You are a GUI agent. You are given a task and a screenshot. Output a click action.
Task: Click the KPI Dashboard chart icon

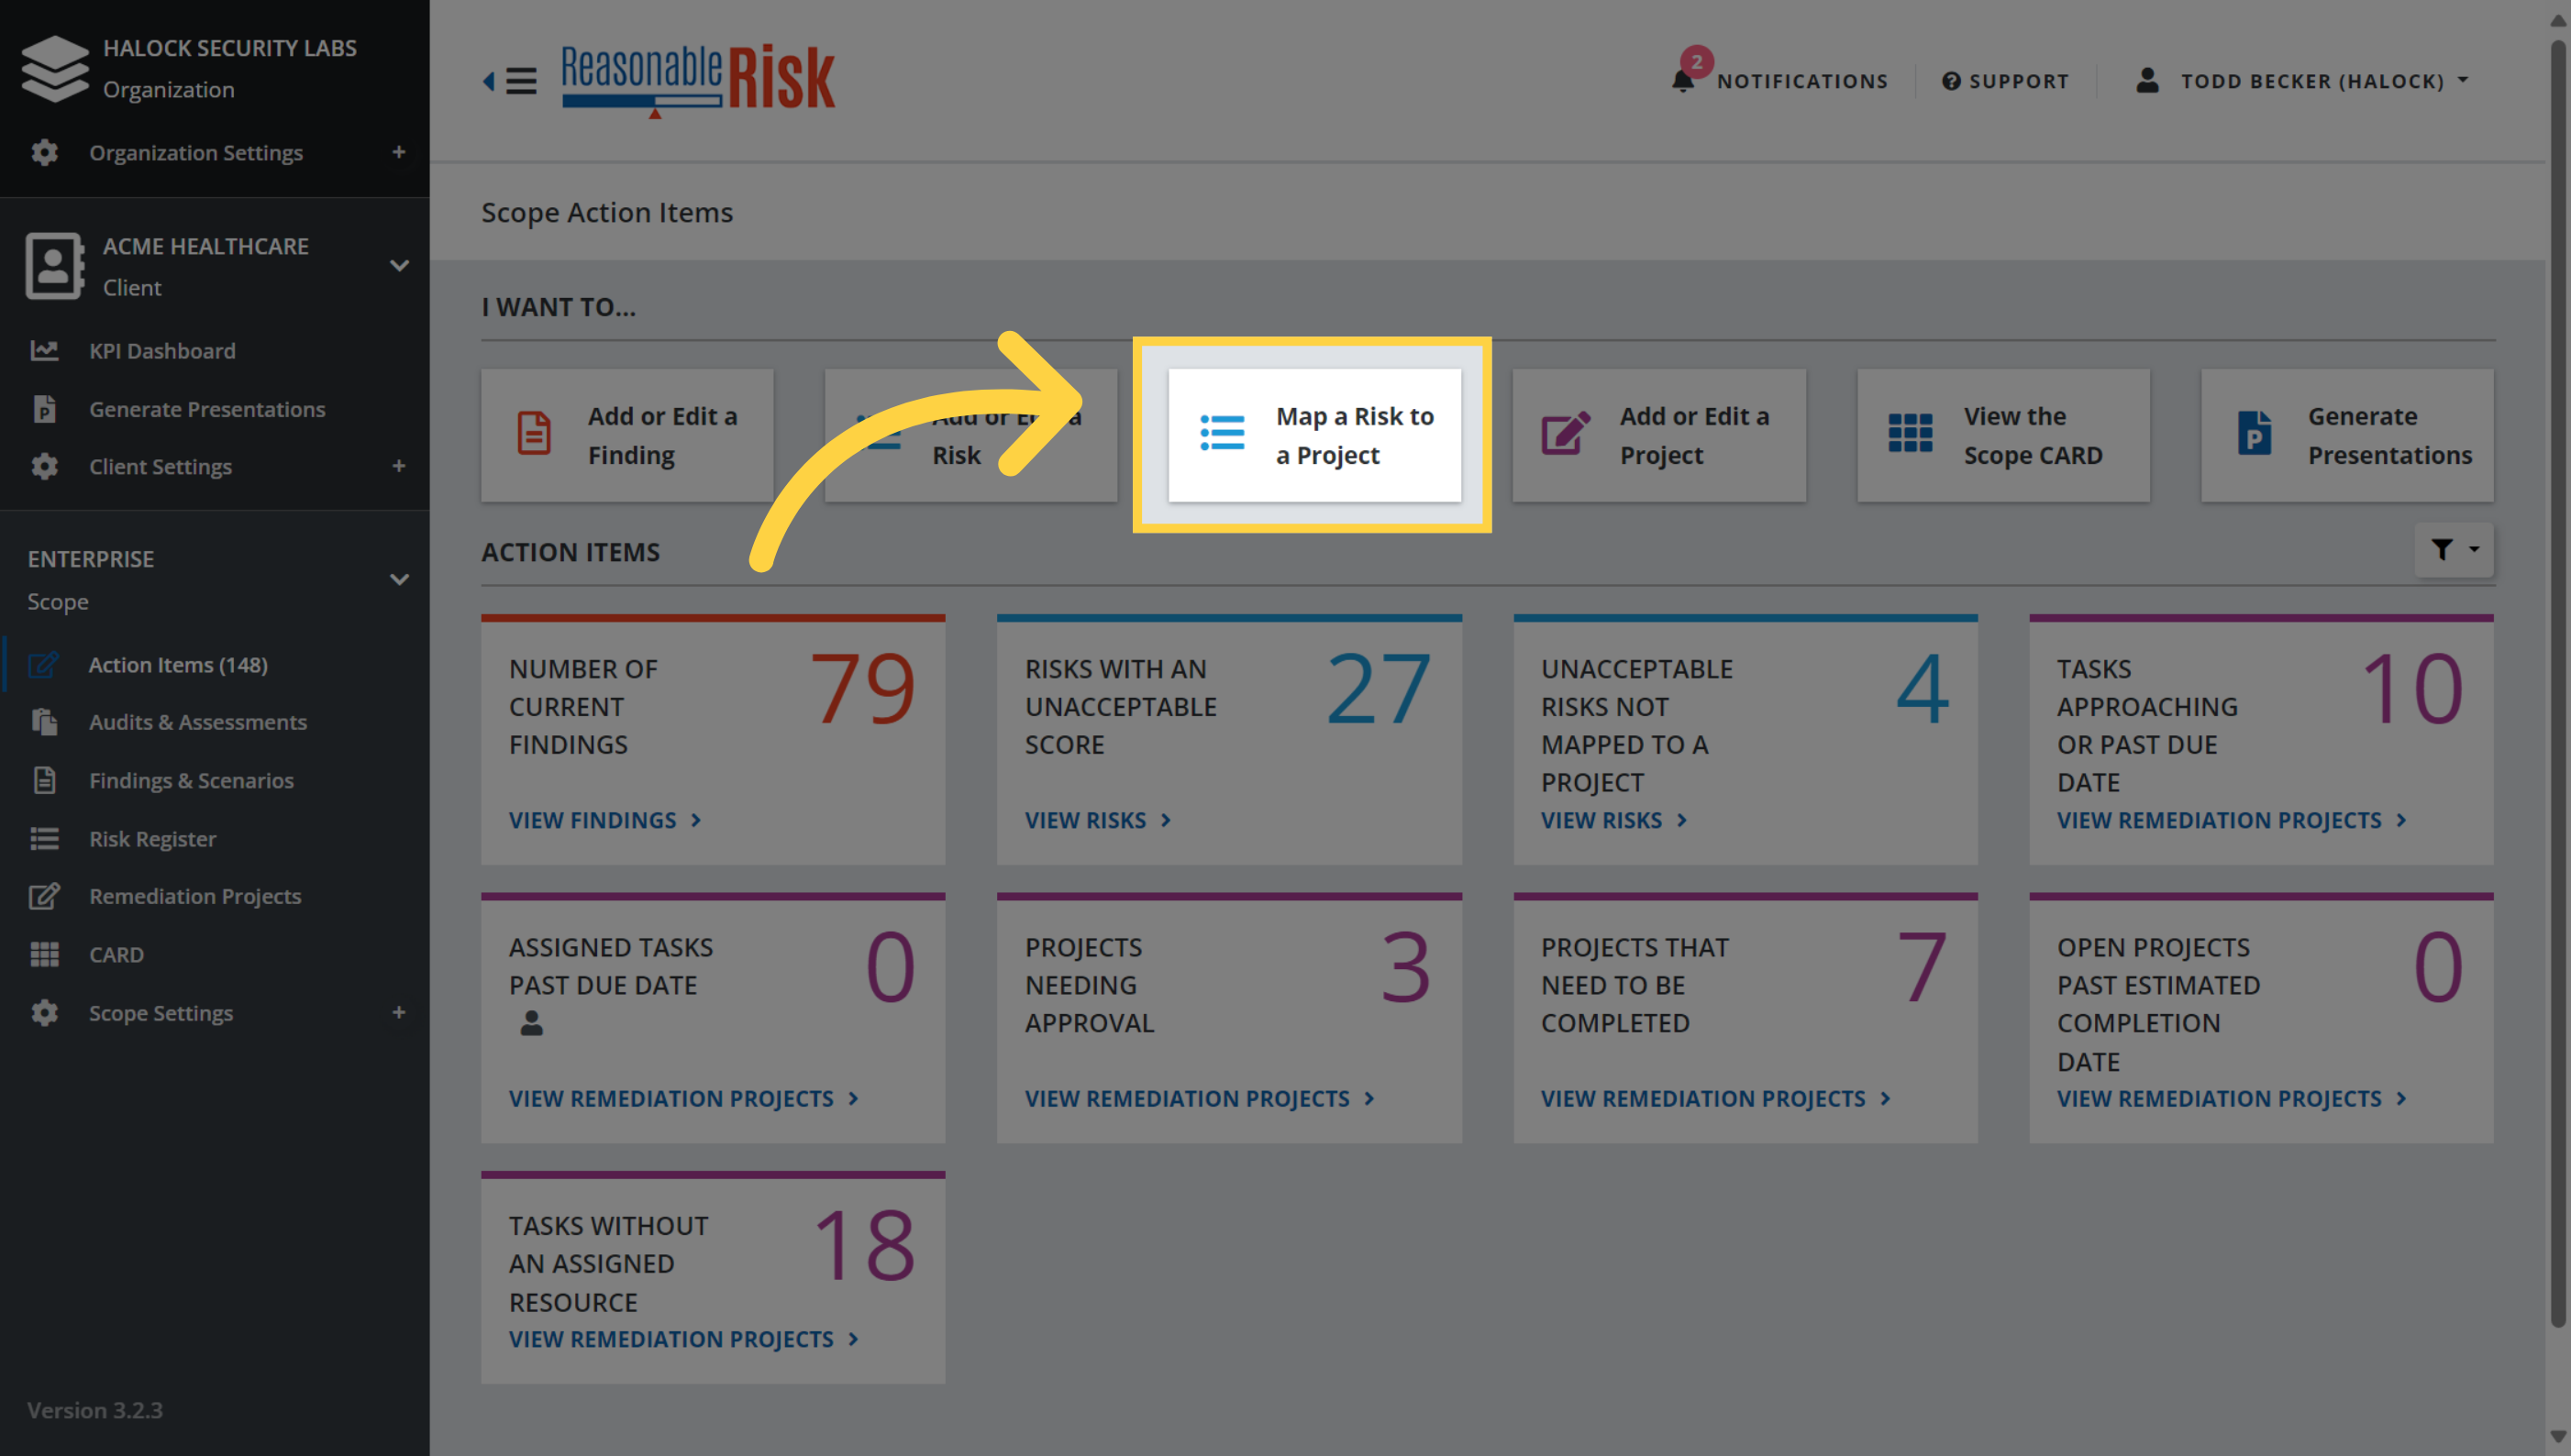[44, 350]
